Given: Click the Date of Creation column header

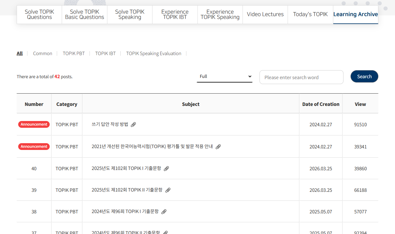Looking at the screenshot, I should pos(321,104).
